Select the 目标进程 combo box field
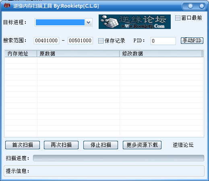The image size is (209, 181). (x=64, y=22)
